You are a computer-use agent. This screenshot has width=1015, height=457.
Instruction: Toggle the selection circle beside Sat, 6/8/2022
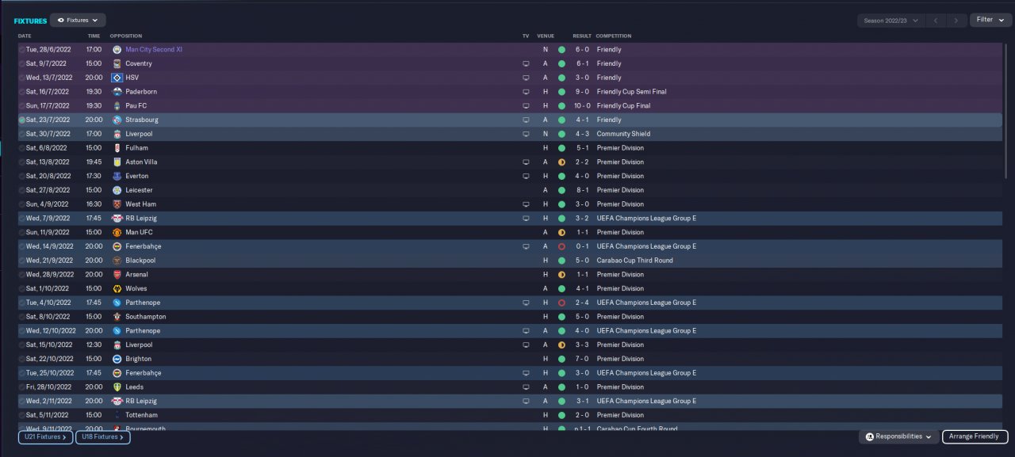pos(22,148)
